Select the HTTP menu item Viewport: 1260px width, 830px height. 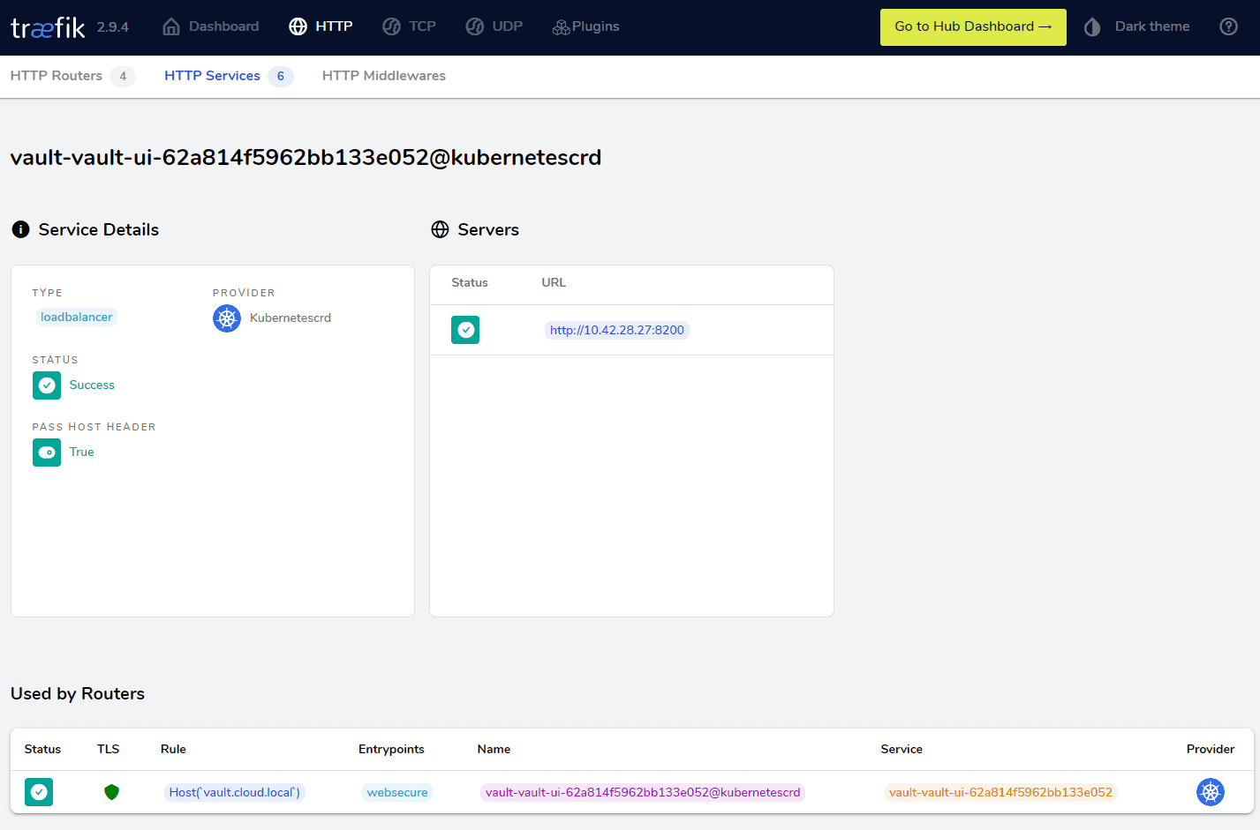321,26
